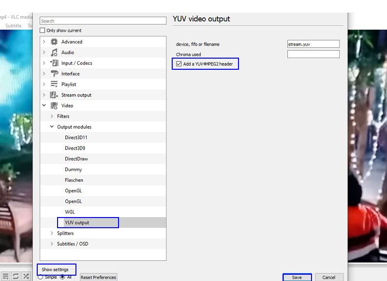The height and width of the screenshot is (281, 387).
Task: Click Reset Preferences button
Action: (x=98, y=278)
